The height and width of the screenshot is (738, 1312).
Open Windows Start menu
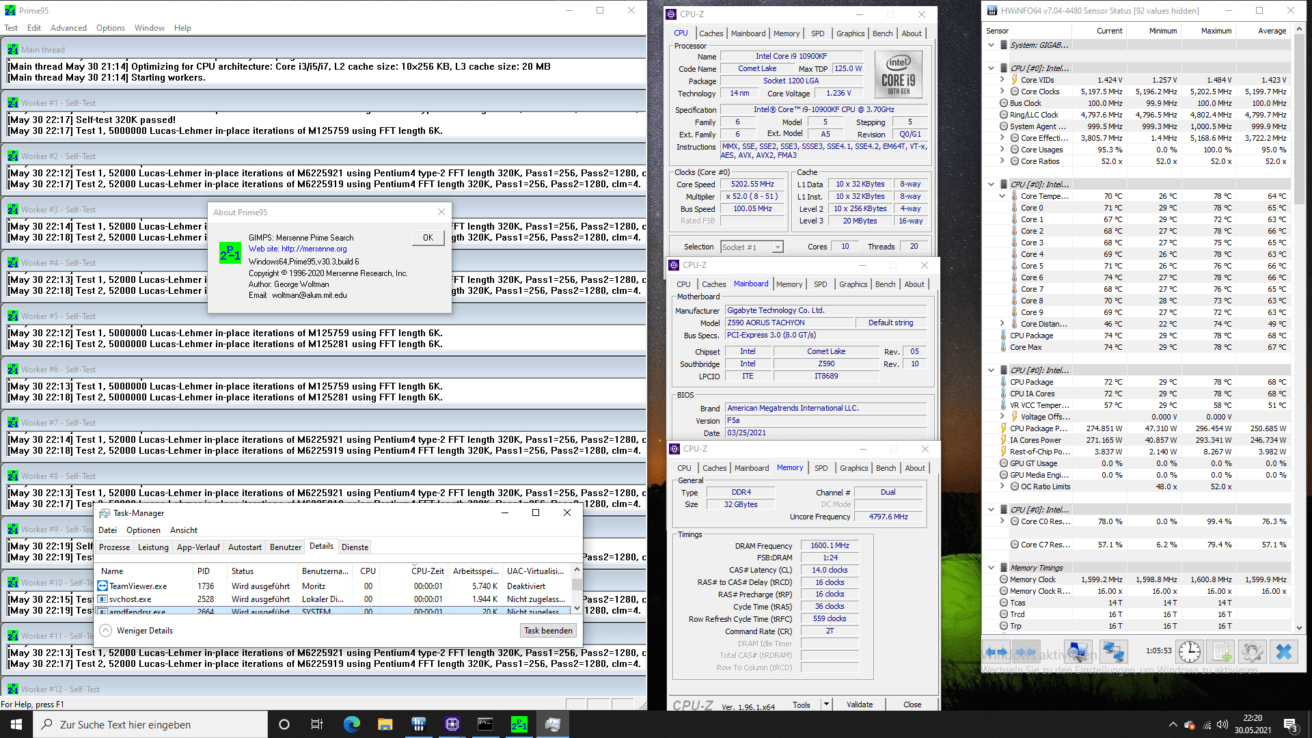[16, 724]
